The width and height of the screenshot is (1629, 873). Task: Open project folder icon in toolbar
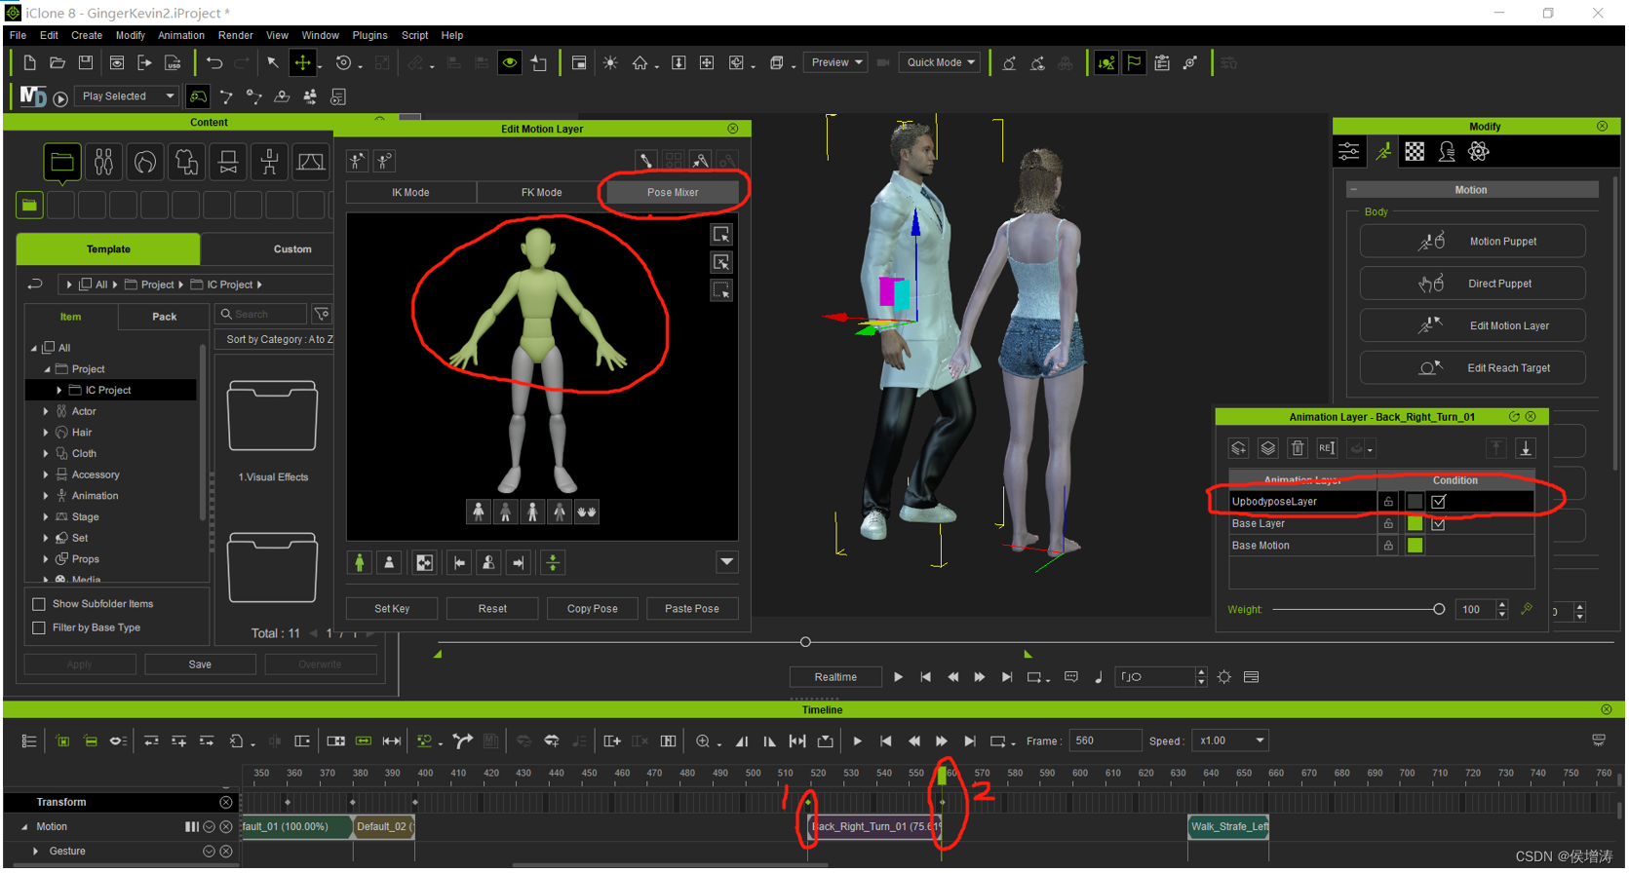click(x=58, y=63)
